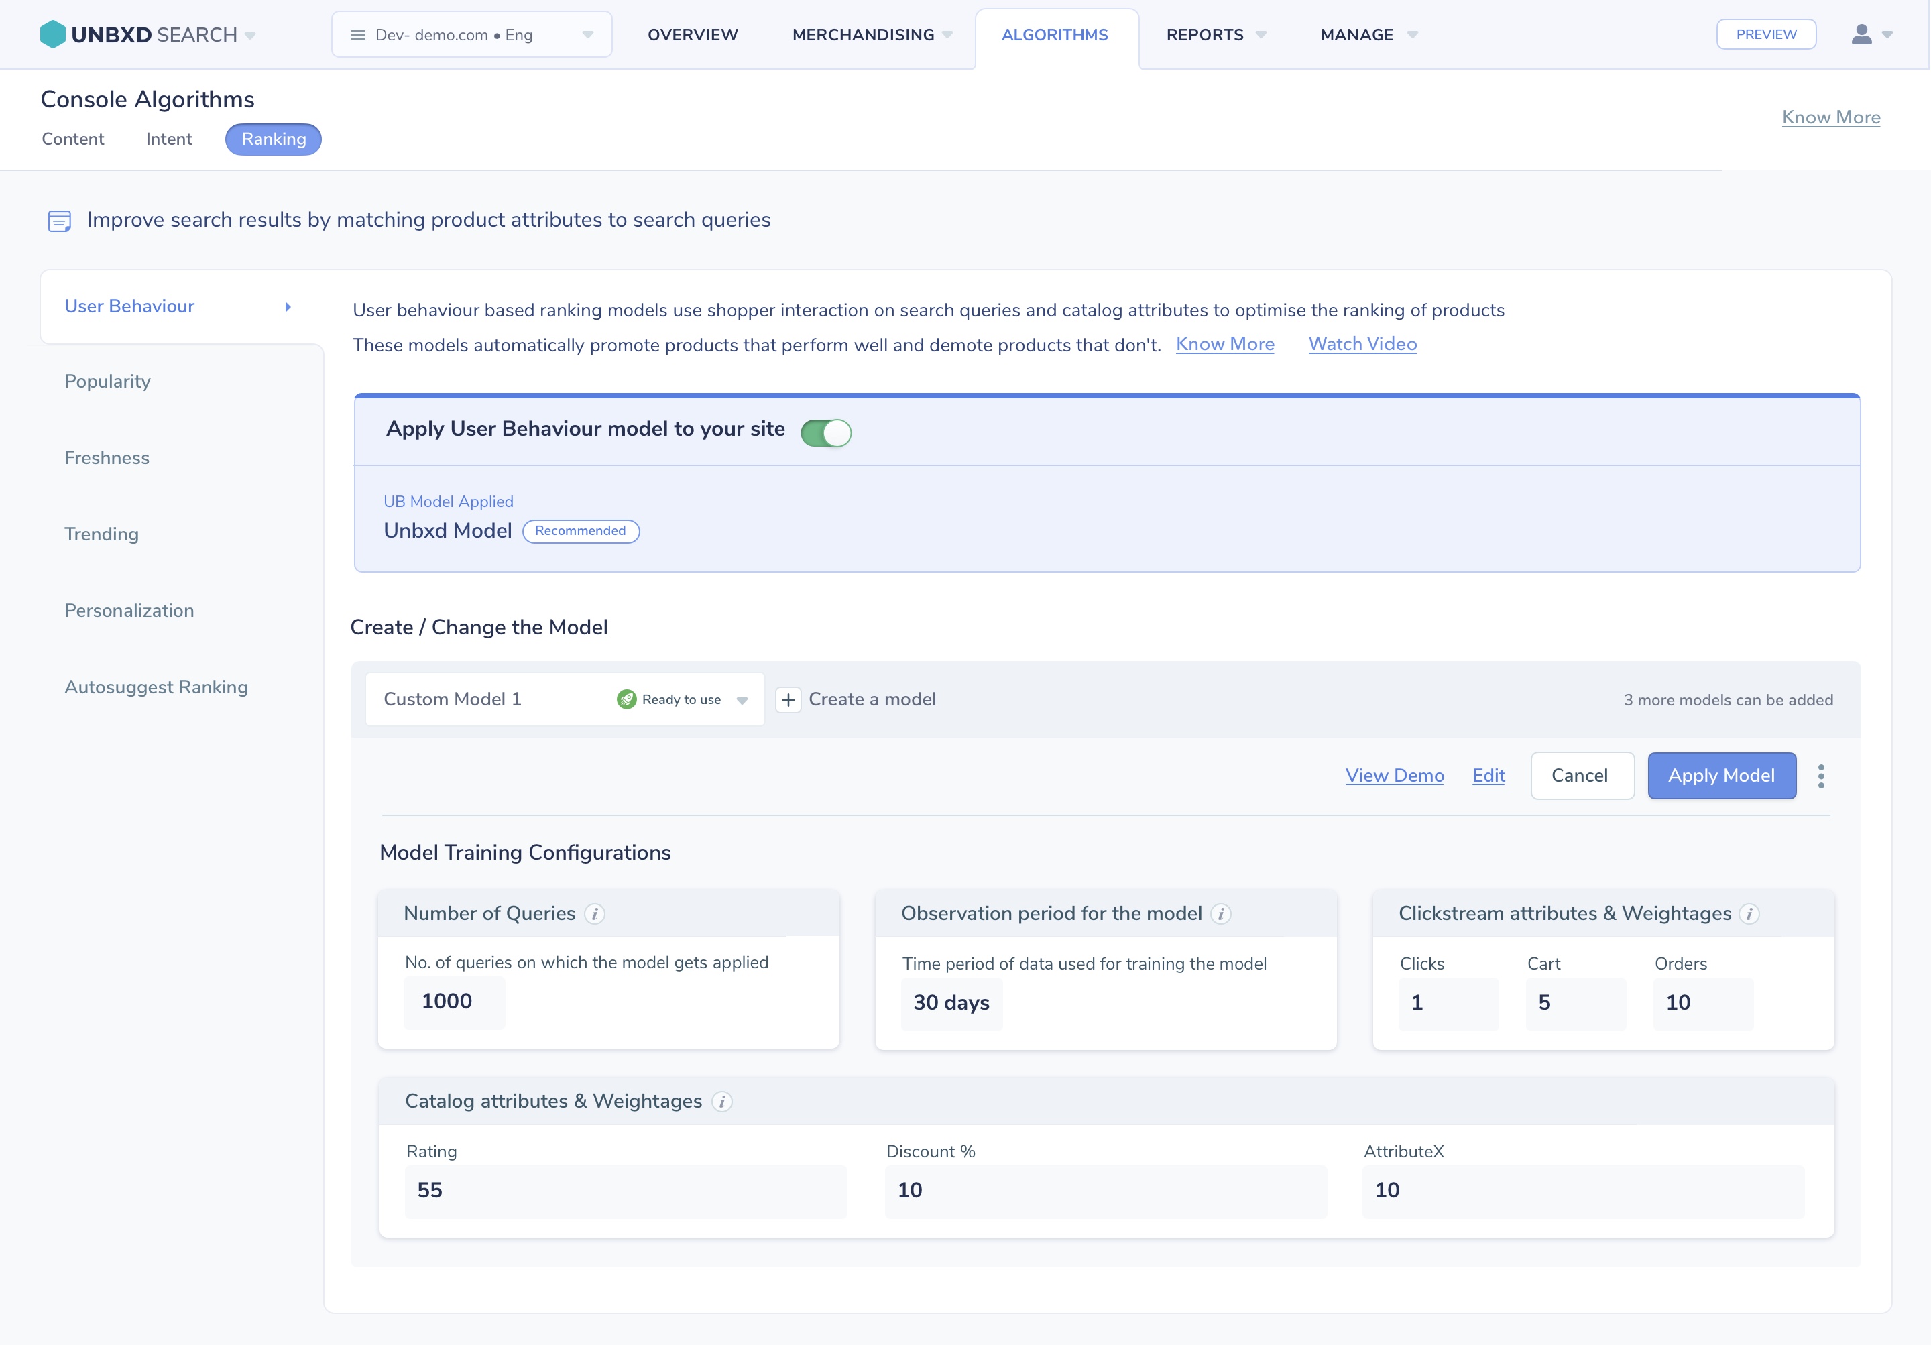Open the Popularity section in sidebar
The width and height of the screenshot is (1931, 1345).
point(108,381)
